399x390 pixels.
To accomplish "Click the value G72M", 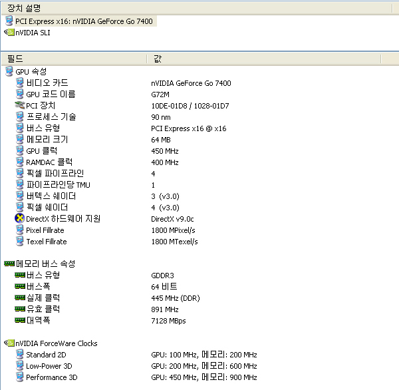I will (x=160, y=95).
